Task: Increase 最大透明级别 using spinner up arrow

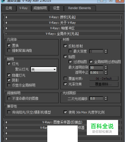Action: tap(106, 66)
